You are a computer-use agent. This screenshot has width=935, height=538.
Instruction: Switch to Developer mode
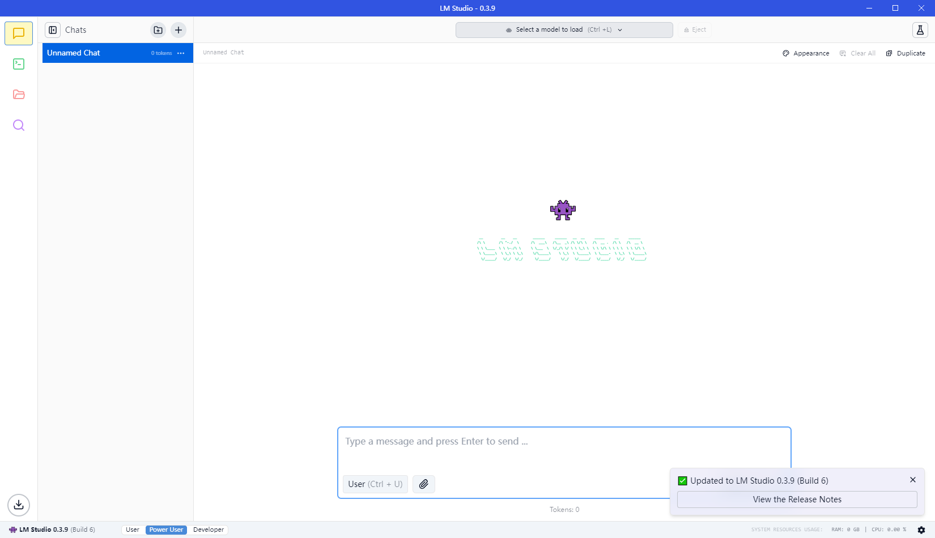pos(209,530)
